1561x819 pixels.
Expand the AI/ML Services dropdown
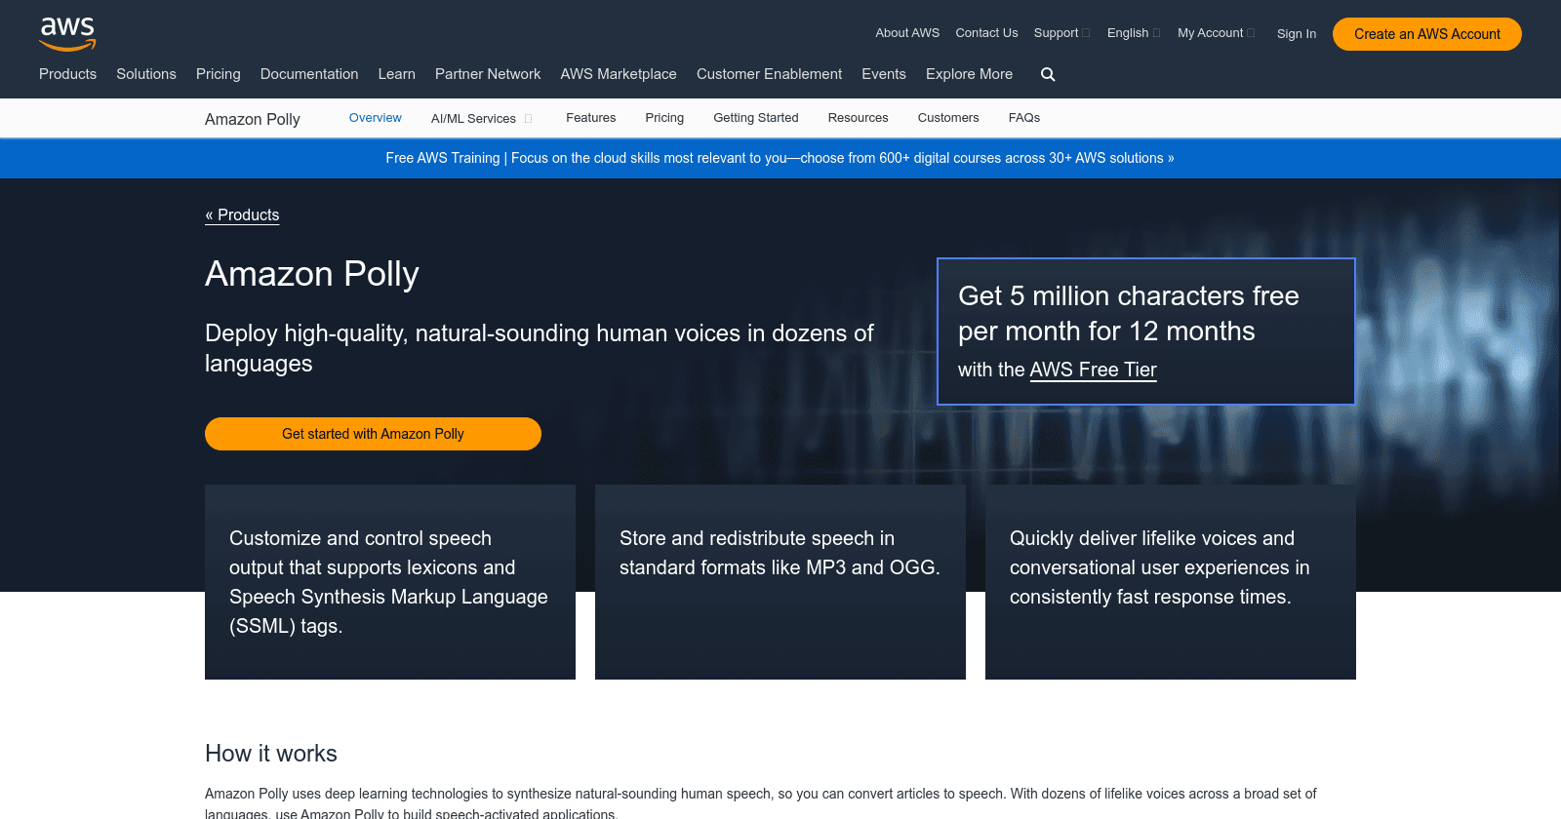click(x=482, y=119)
